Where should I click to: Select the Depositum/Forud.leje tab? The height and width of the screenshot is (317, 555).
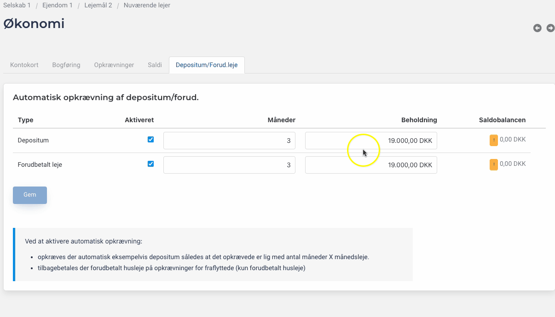[x=207, y=65]
